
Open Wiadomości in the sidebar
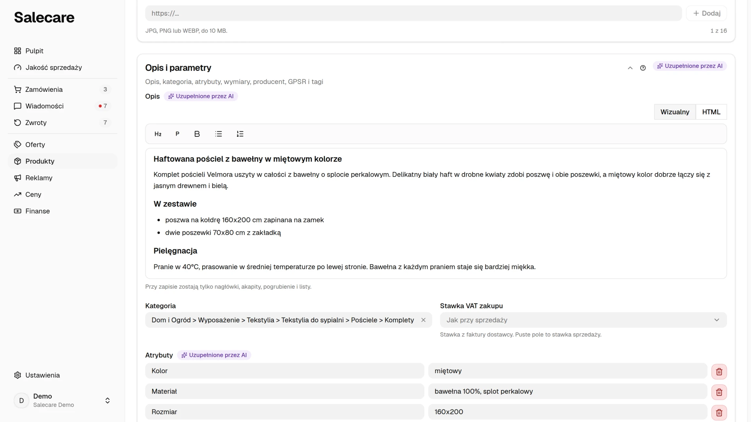pyautogui.click(x=63, y=106)
